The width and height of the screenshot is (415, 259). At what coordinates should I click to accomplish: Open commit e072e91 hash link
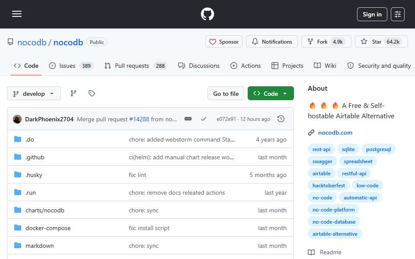(x=226, y=119)
